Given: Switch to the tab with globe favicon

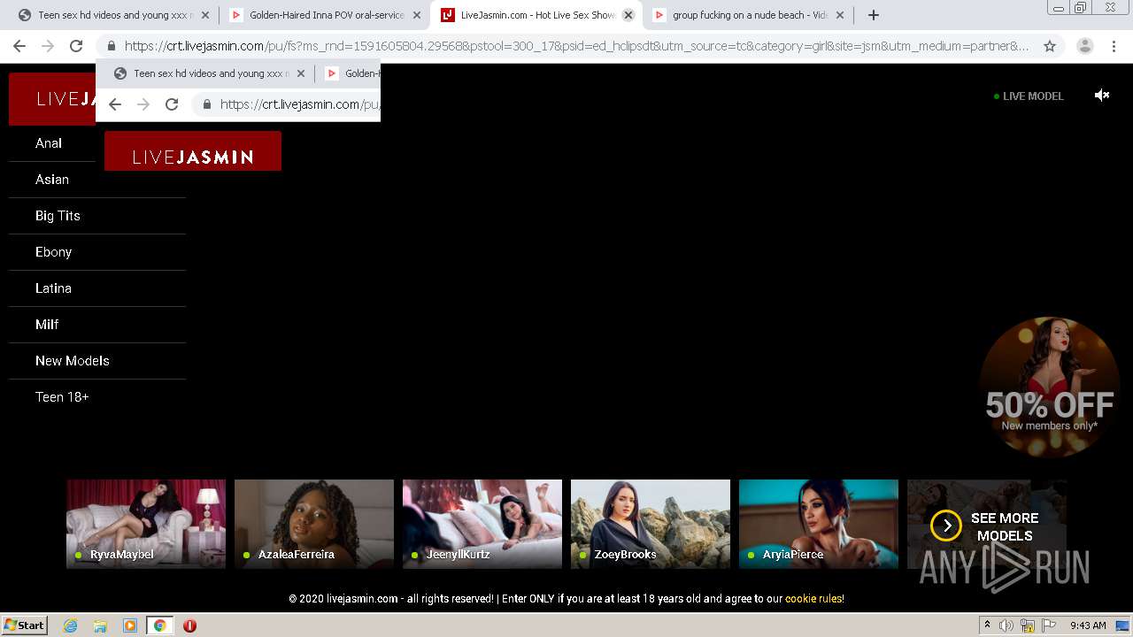Looking at the screenshot, I should (112, 15).
